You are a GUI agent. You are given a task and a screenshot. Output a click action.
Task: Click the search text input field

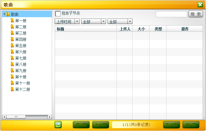click(171, 14)
